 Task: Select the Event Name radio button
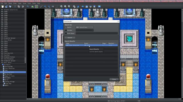tap(66, 33)
